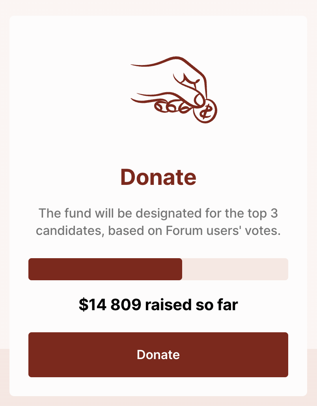Click the right edge of the filled progress
Viewport: 317px width, 406px height.
[x=181, y=269]
